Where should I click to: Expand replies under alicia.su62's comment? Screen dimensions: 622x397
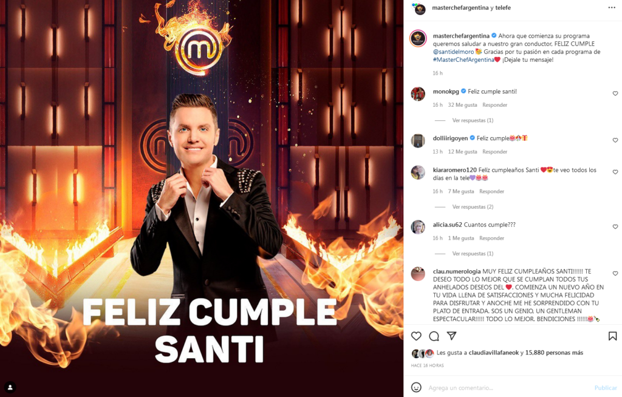click(473, 253)
